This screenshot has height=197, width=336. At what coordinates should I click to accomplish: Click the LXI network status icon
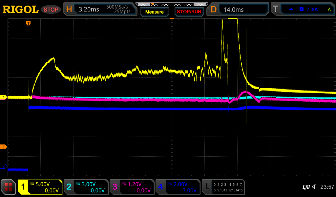click(x=306, y=187)
